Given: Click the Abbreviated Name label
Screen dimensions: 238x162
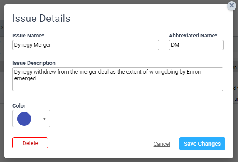Looking at the screenshot, I should pos(193,36).
